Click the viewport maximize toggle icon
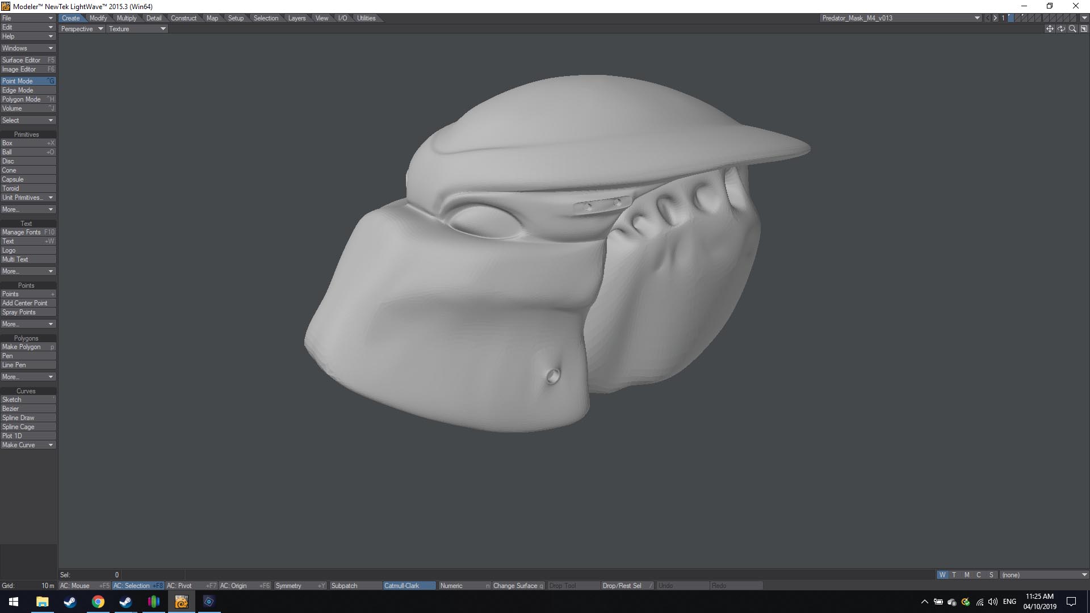 (x=1084, y=29)
